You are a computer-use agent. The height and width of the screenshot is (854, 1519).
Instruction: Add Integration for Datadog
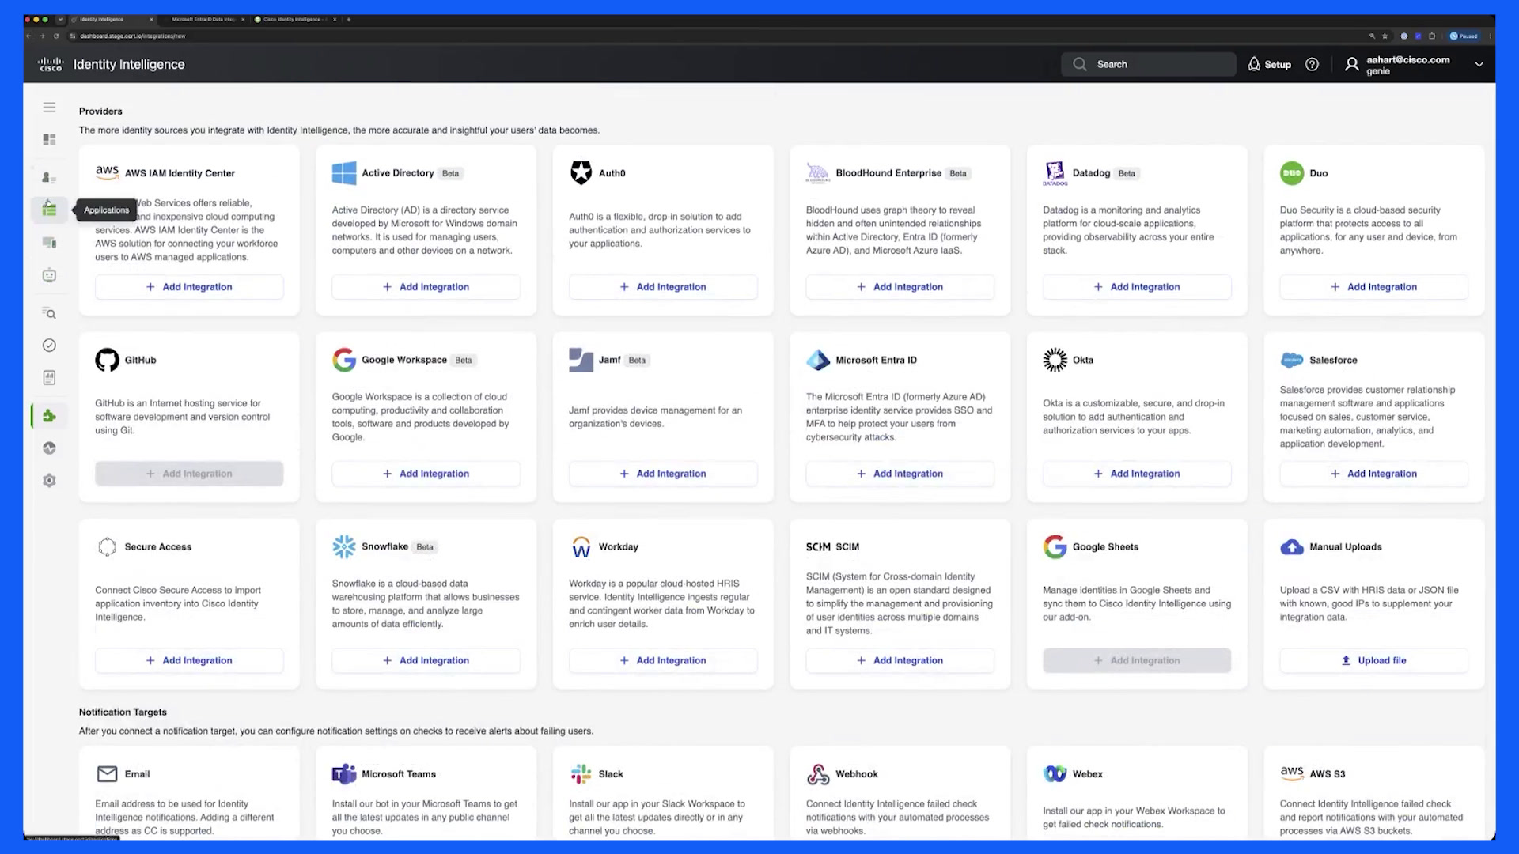tap(1137, 287)
